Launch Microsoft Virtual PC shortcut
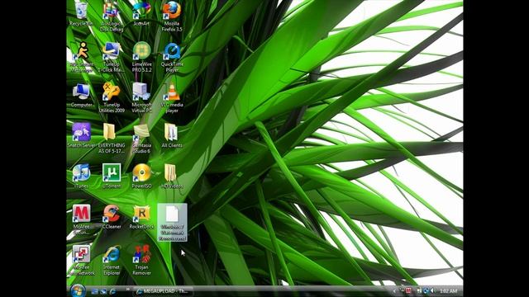 pos(141,97)
